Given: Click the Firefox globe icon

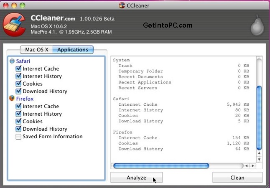Looking at the screenshot, I should coord(12,99).
